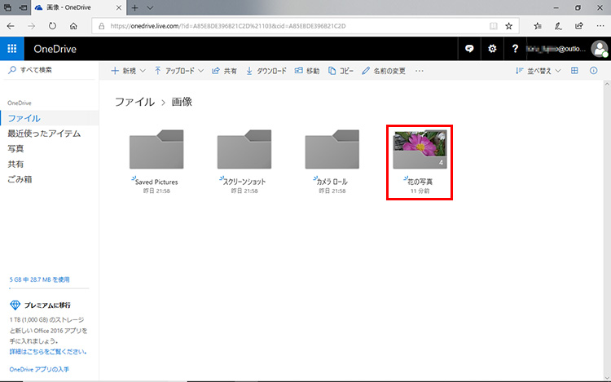This screenshot has width=611, height=382.
Task: Open the feedback chat bubble icon
Action: click(468, 49)
